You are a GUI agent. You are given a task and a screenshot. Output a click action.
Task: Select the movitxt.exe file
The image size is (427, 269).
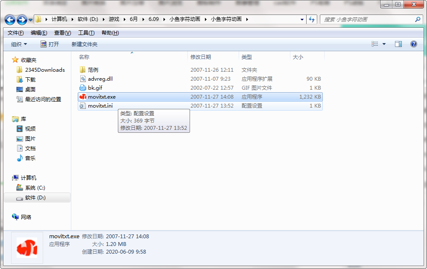(x=102, y=97)
